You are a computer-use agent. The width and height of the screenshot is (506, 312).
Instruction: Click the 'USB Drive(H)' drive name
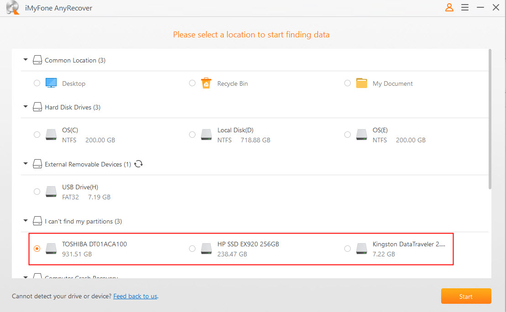pyautogui.click(x=80, y=187)
